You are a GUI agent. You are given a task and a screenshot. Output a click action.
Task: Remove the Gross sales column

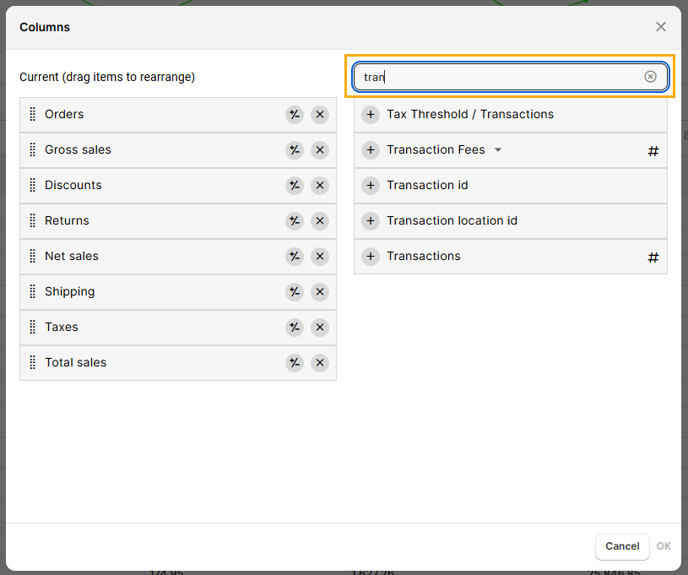tap(319, 150)
